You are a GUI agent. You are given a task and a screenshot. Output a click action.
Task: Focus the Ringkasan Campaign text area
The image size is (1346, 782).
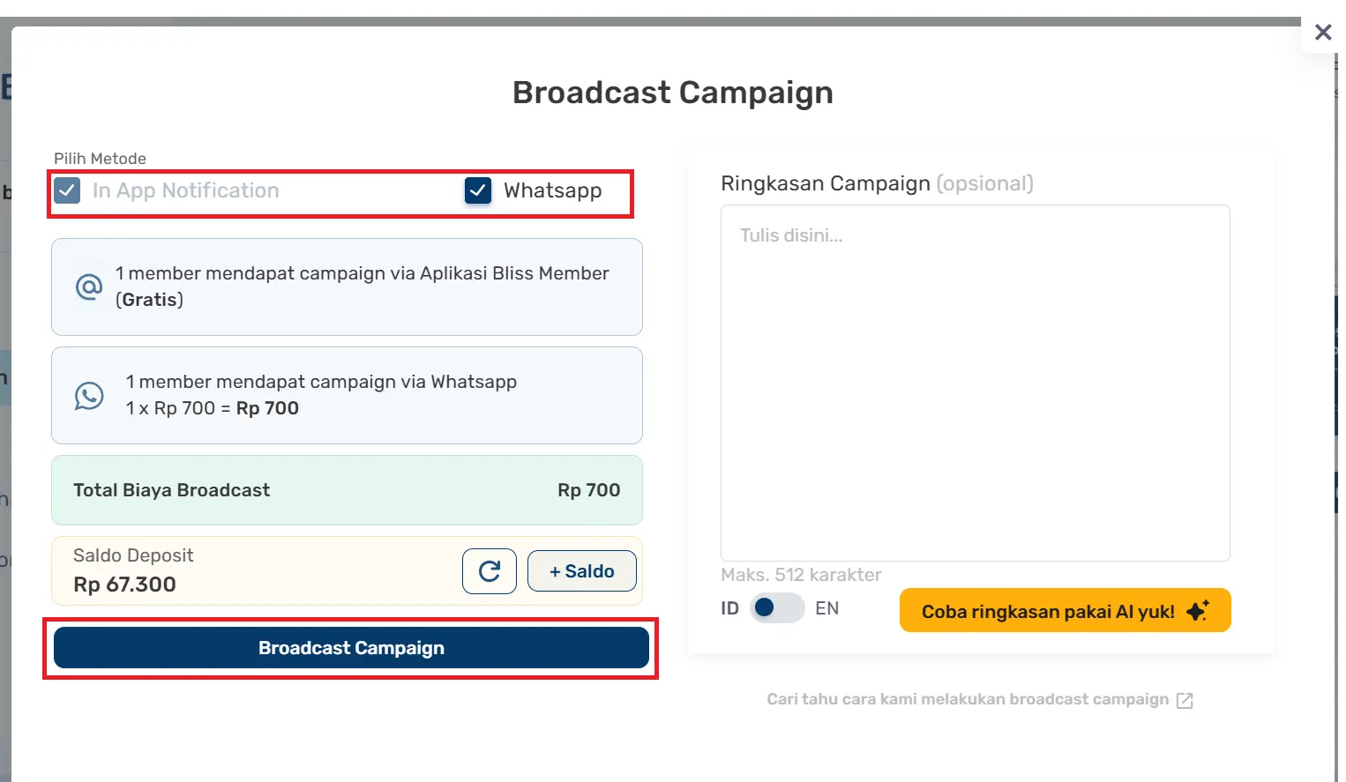[975, 383]
